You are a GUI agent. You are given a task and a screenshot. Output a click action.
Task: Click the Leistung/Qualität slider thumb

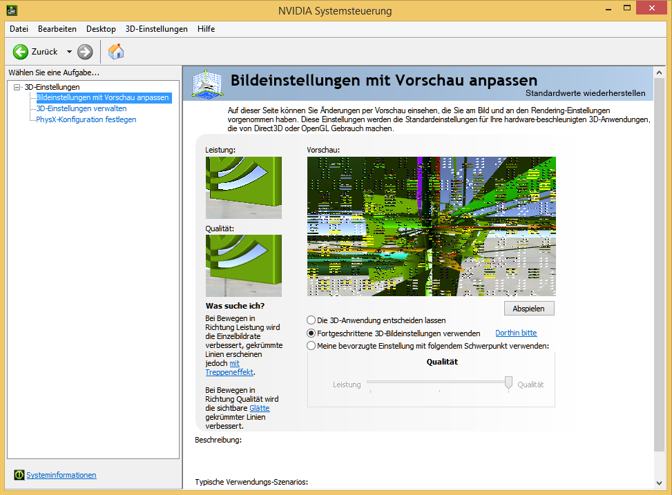click(x=508, y=382)
